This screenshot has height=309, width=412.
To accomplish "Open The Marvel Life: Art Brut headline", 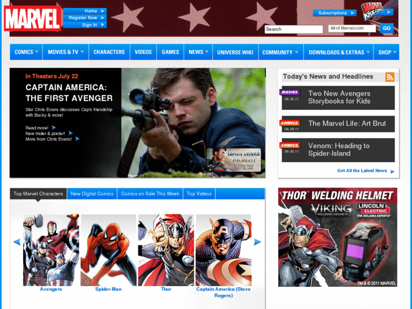I will point(347,124).
